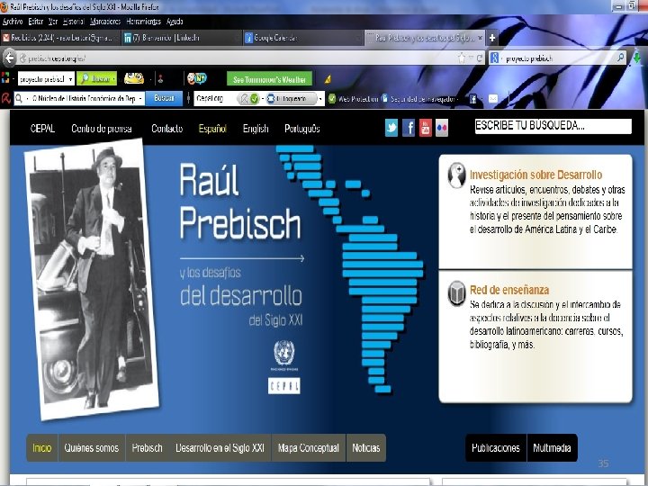The width and height of the screenshot is (648, 486).
Task: Open the Google search engine selector dropdown
Action: point(501,58)
